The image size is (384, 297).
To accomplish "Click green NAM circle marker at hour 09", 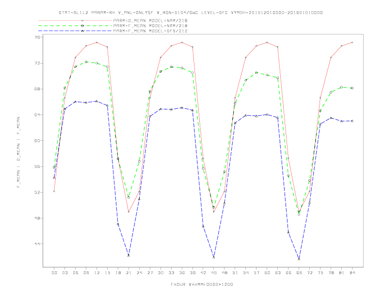I will click(x=86, y=62).
